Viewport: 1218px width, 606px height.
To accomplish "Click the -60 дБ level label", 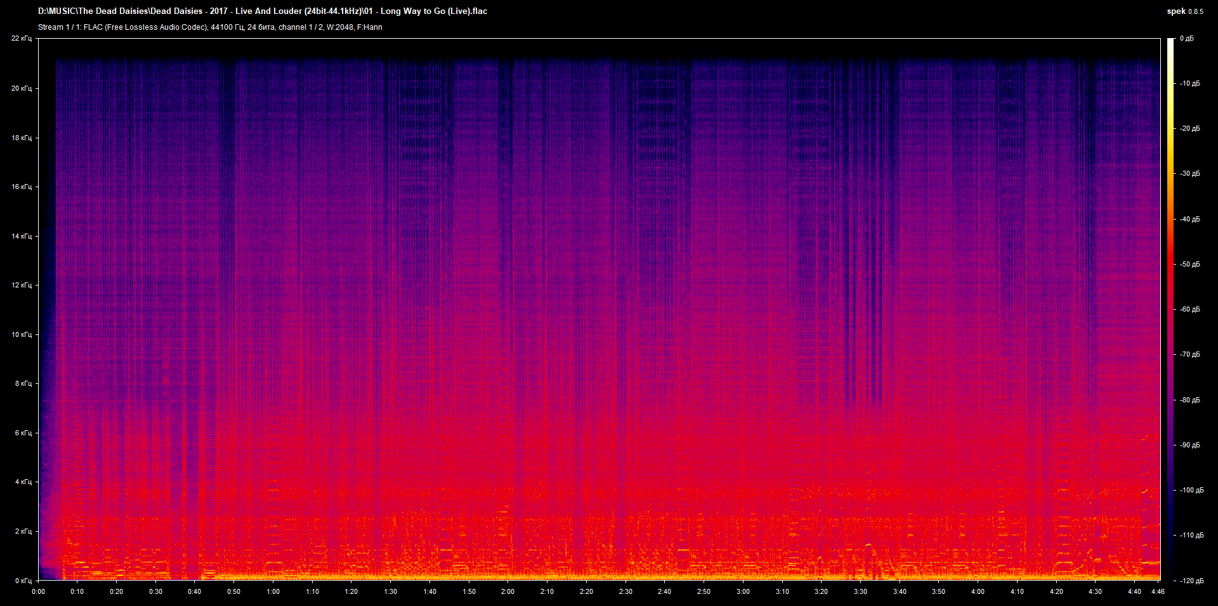I will click(1189, 310).
